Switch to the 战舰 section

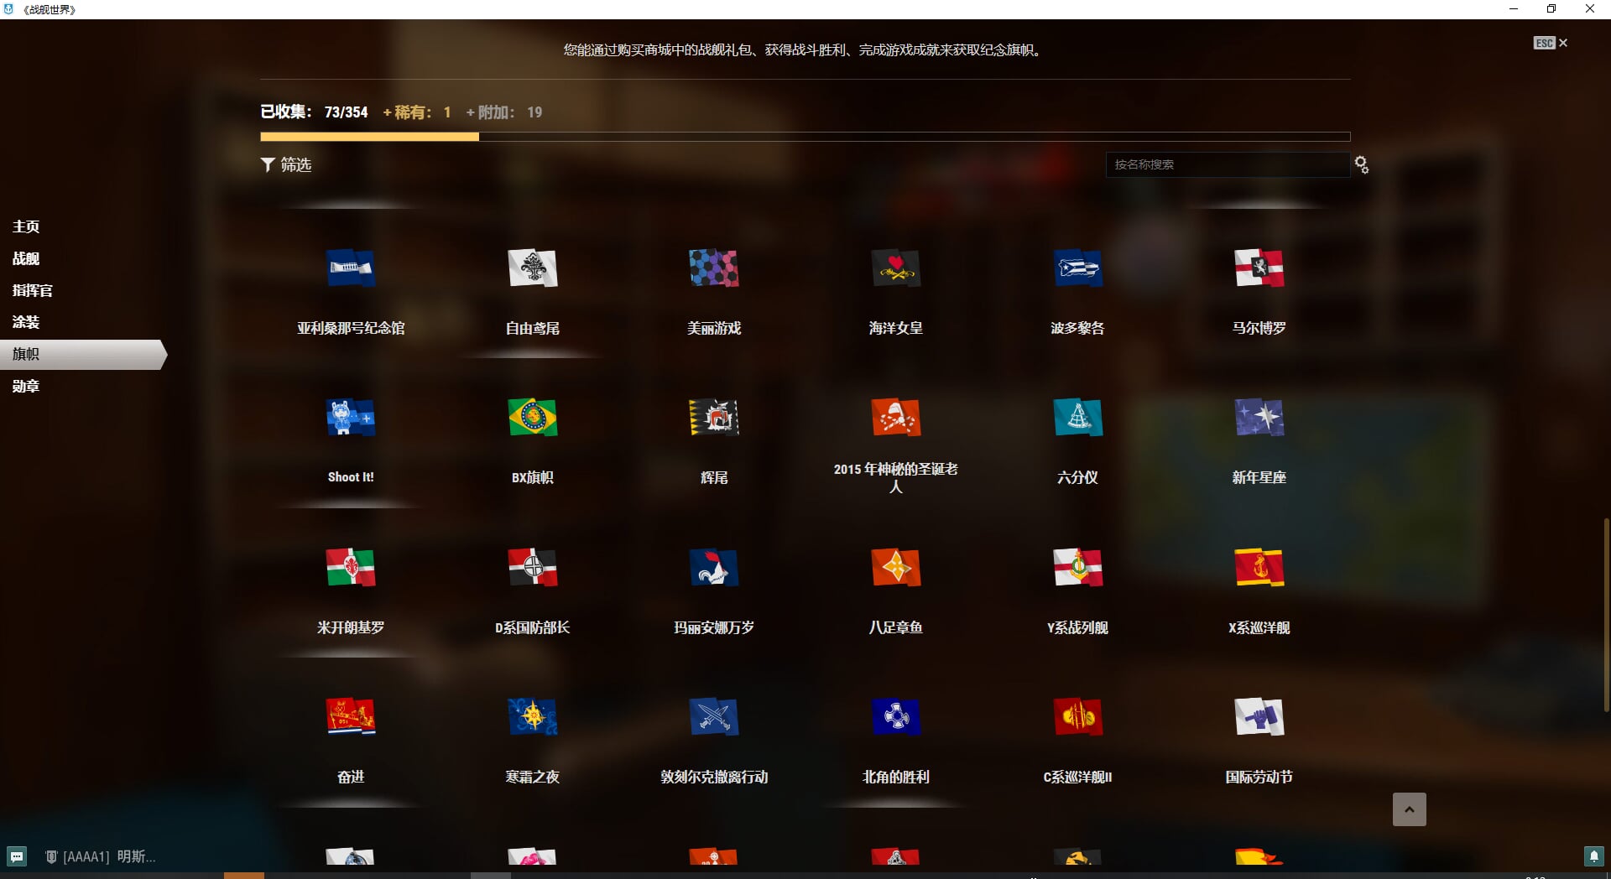tap(26, 258)
